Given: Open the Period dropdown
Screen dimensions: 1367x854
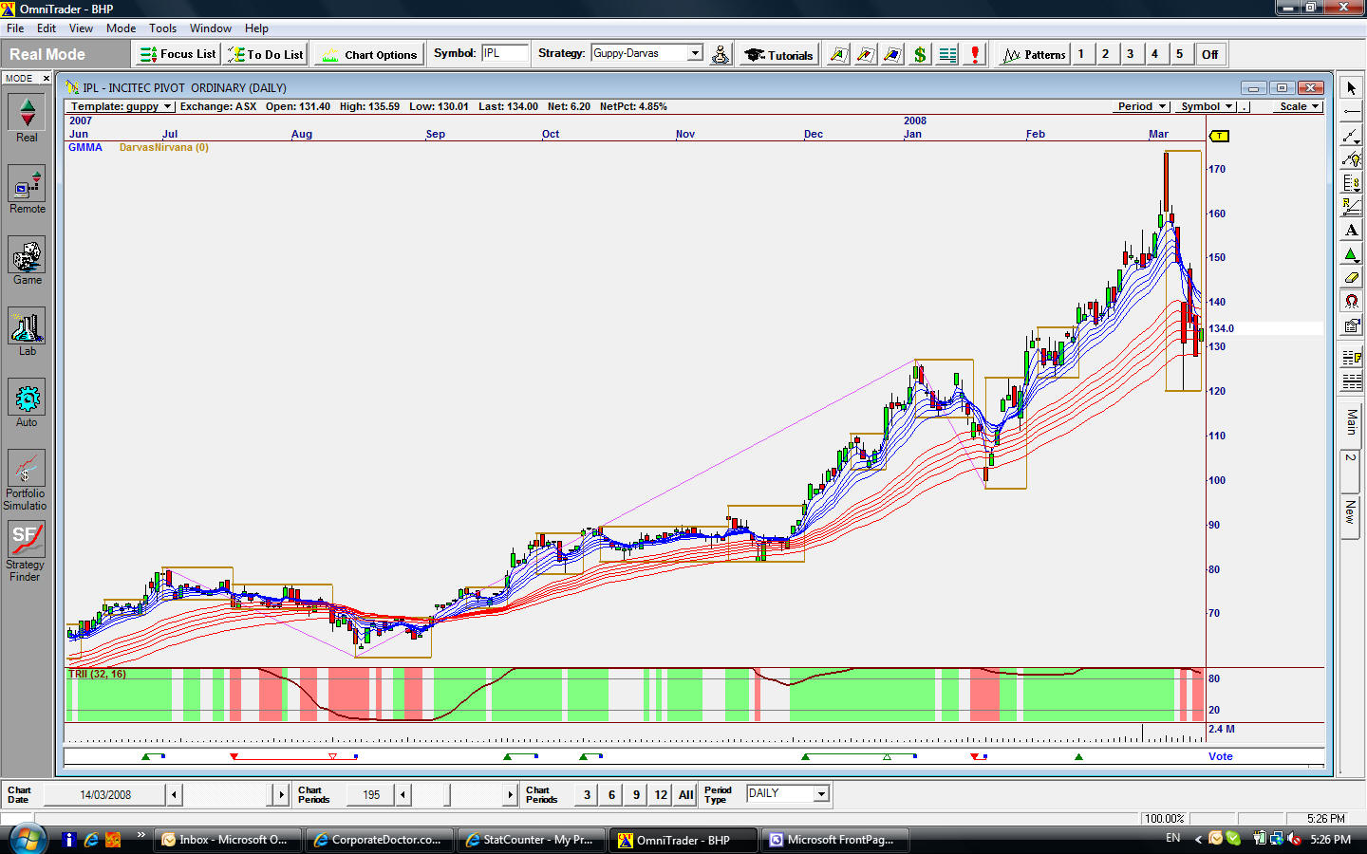Looking at the screenshot, I should (1141, 106).
